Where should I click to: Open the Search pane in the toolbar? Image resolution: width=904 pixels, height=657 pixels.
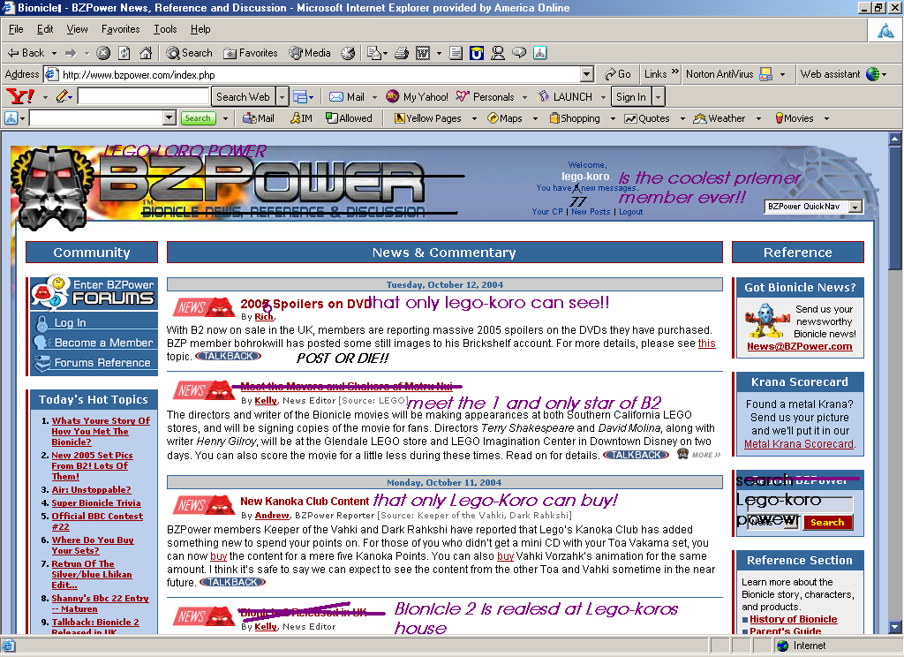click(190, 53)
